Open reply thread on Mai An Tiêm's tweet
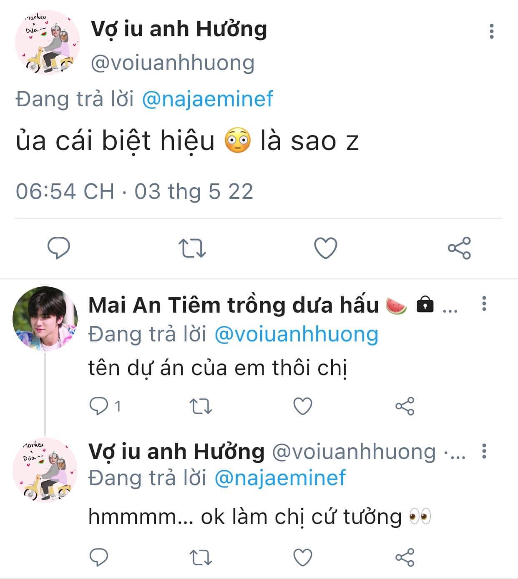Image resolution: width=518 pixels, height=579 pixels. click(105, 406)
